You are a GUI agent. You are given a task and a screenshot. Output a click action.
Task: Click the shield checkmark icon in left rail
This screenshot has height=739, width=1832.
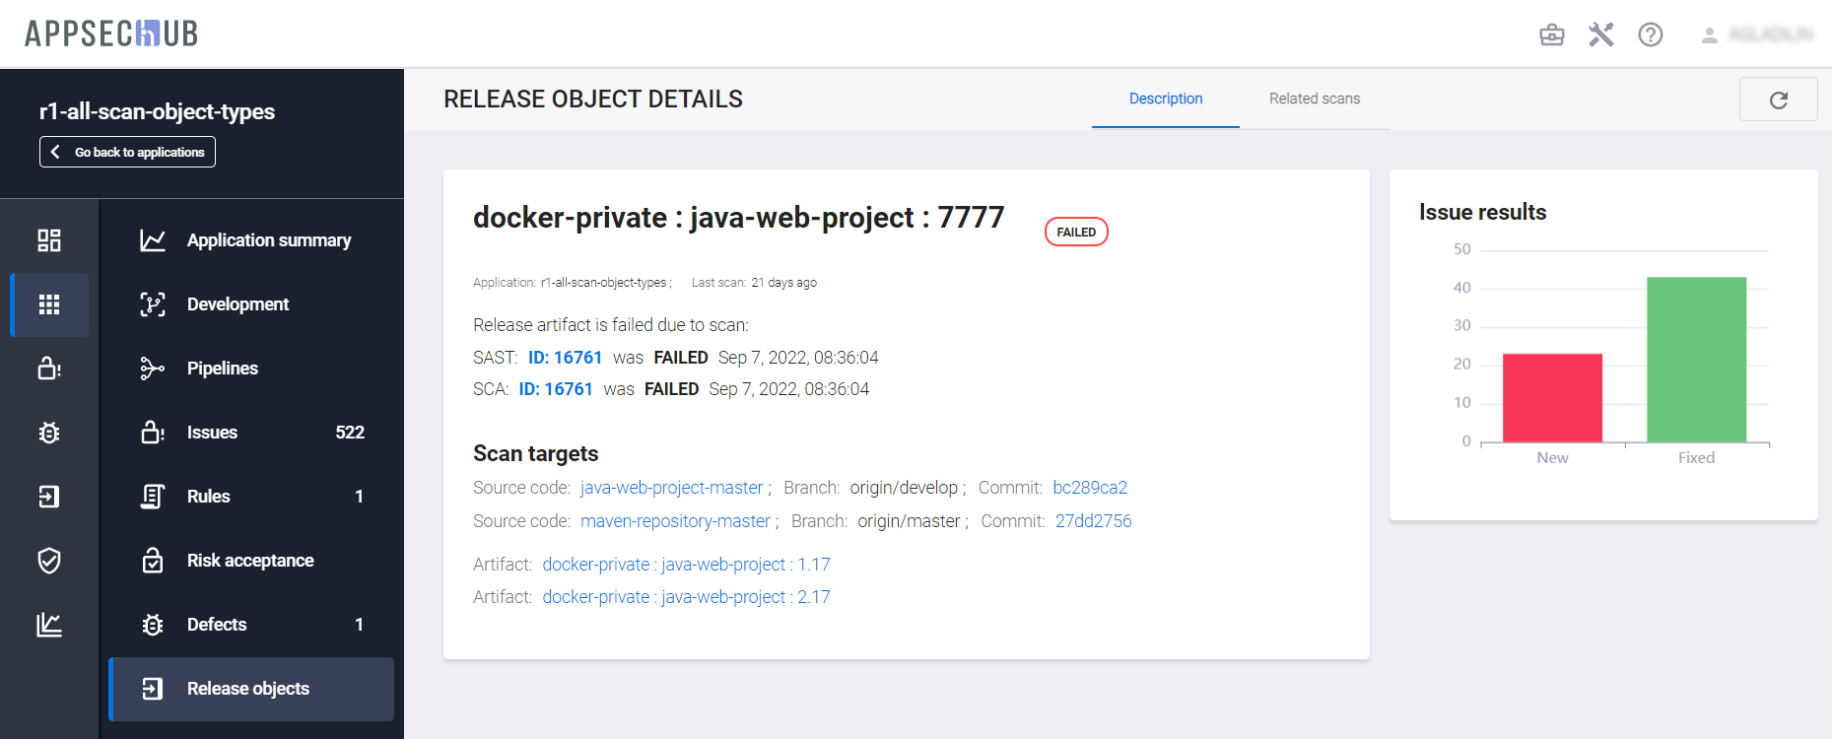[49, 561]
